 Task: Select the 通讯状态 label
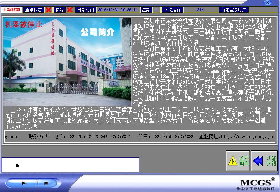[x=34, y=10]
